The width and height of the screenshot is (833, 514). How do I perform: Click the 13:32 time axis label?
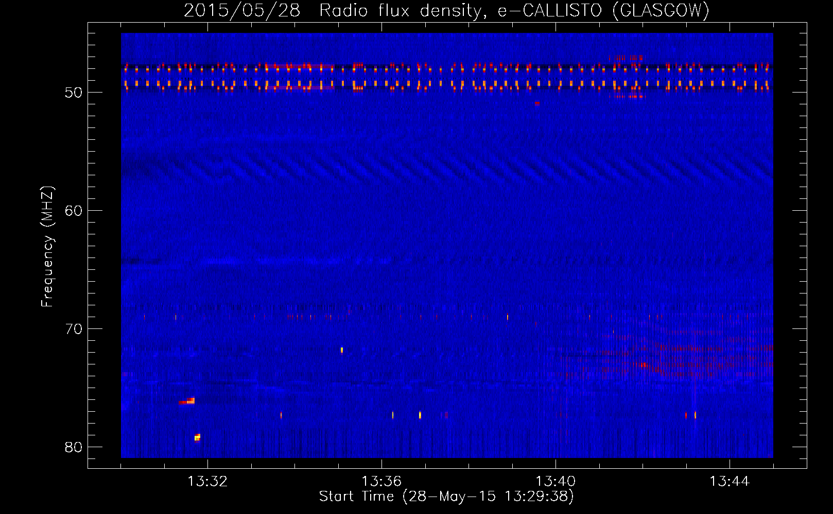pyautogui.click(x=207, y=482)
